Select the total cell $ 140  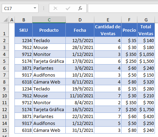tap(146, 40)
